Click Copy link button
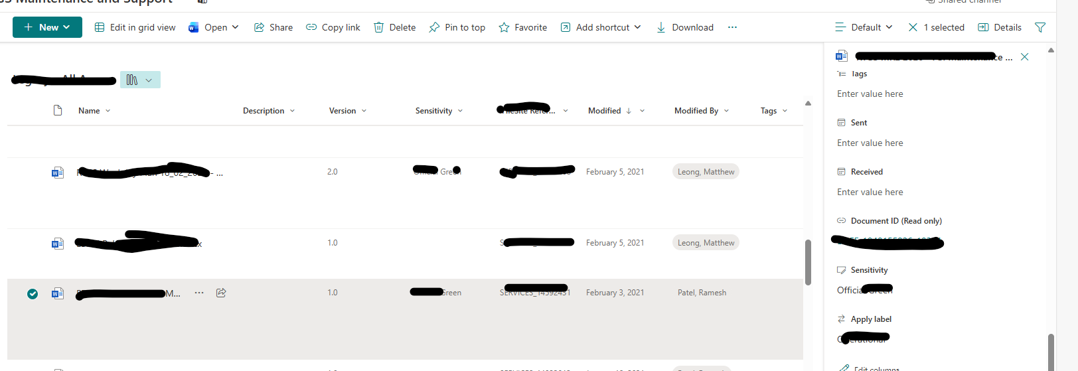Image resolution: width=1078 pixels, height=371 pixels. [x=333, y=27]
